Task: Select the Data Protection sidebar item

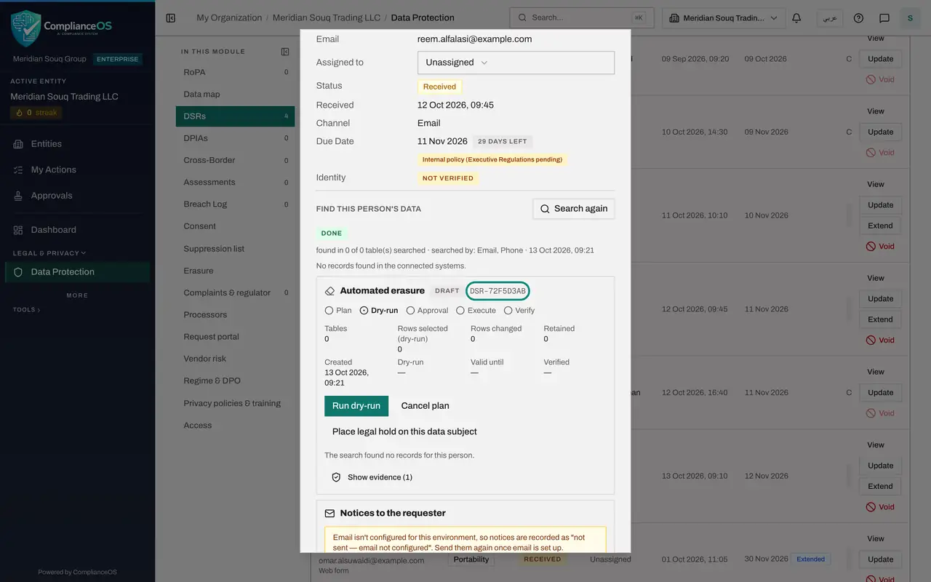Action: point(77,272)
